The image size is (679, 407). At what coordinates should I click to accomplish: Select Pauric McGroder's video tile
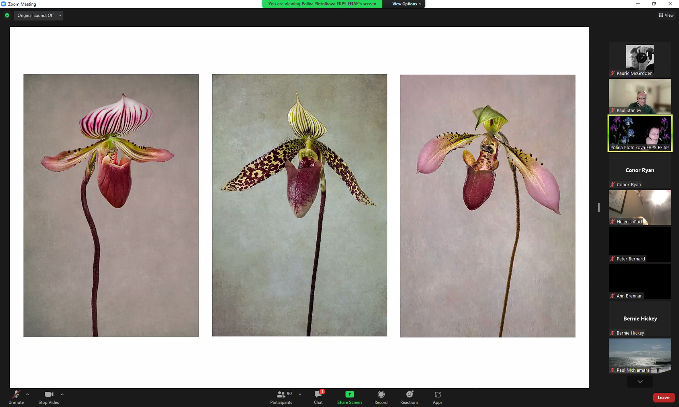pos(640,59)
